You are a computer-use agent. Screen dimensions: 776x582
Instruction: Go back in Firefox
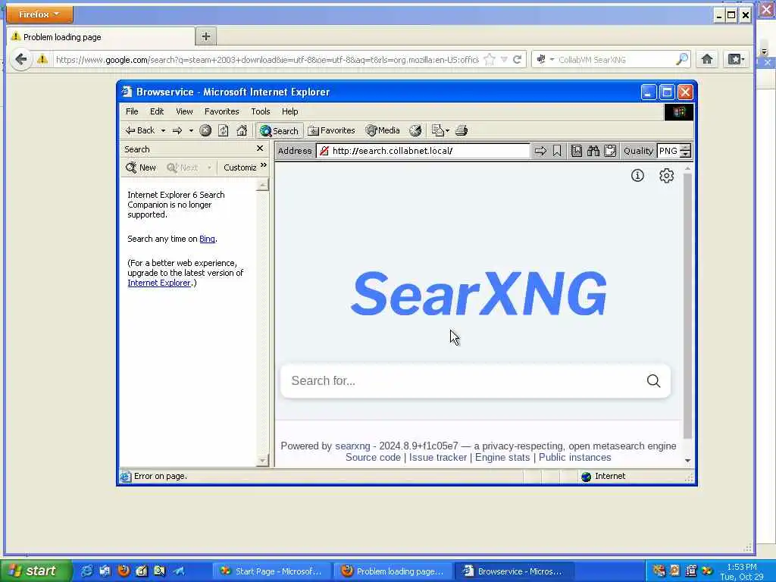(20, 59)
